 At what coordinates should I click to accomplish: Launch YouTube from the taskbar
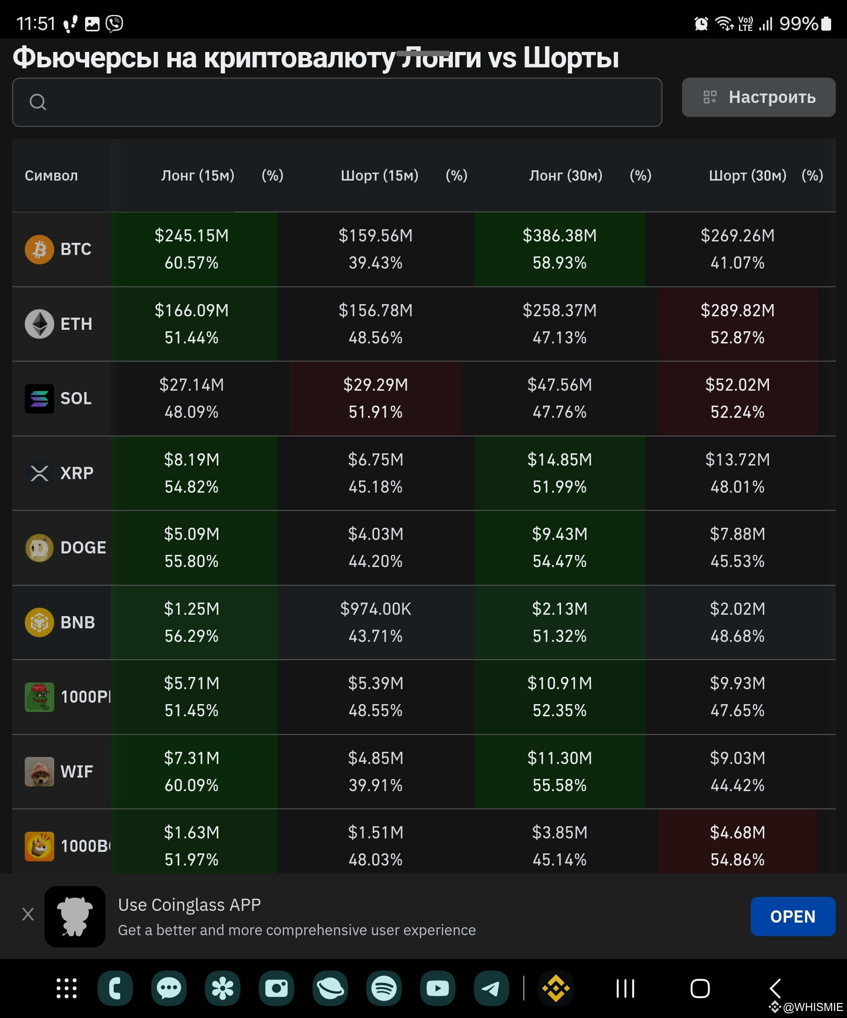438,988
